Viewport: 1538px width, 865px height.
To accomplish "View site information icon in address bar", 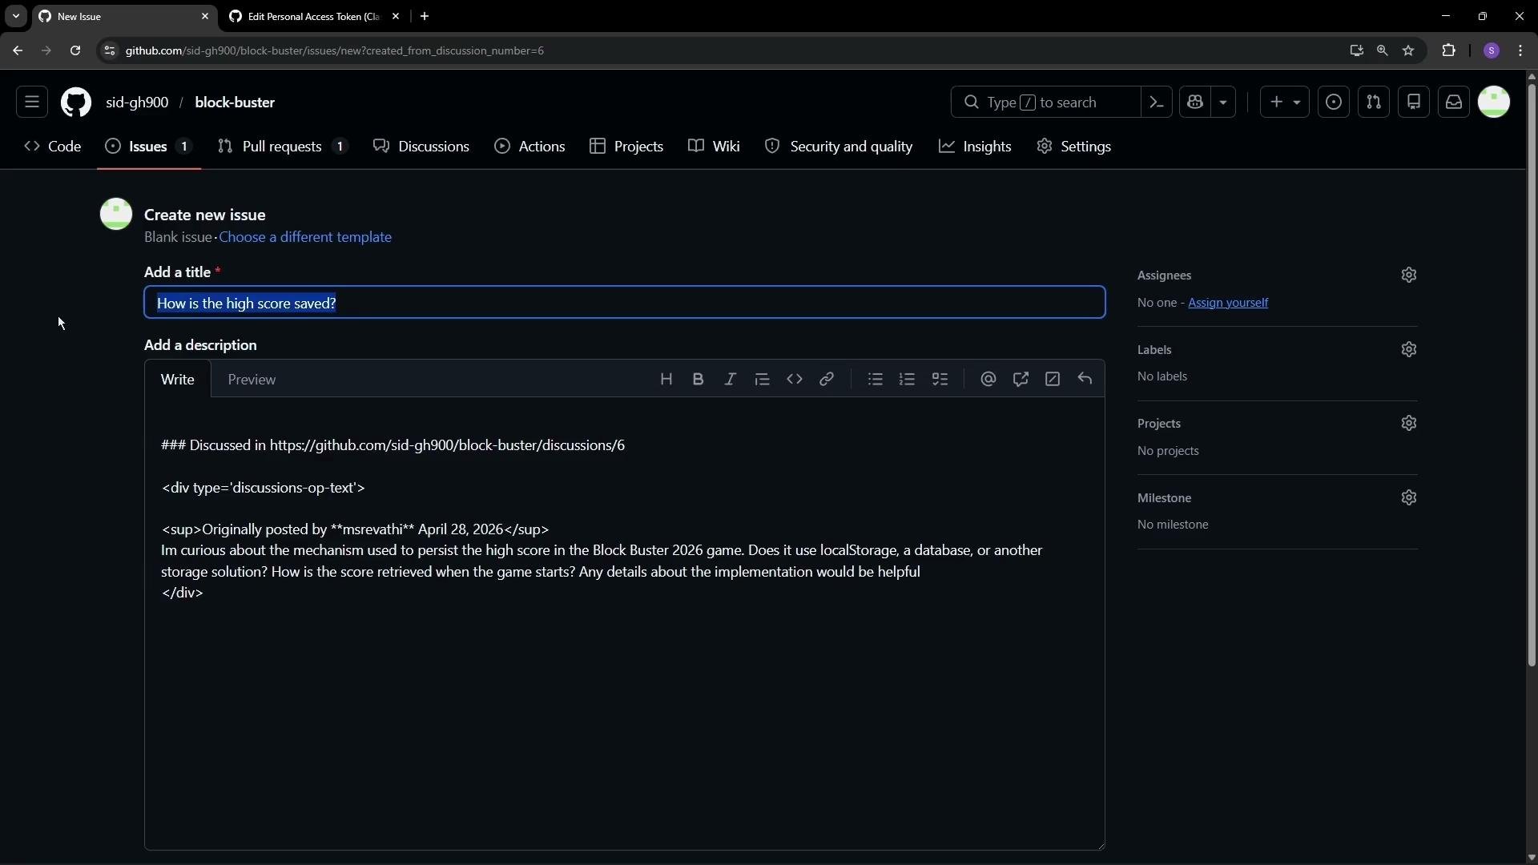I will pos(110,50).
